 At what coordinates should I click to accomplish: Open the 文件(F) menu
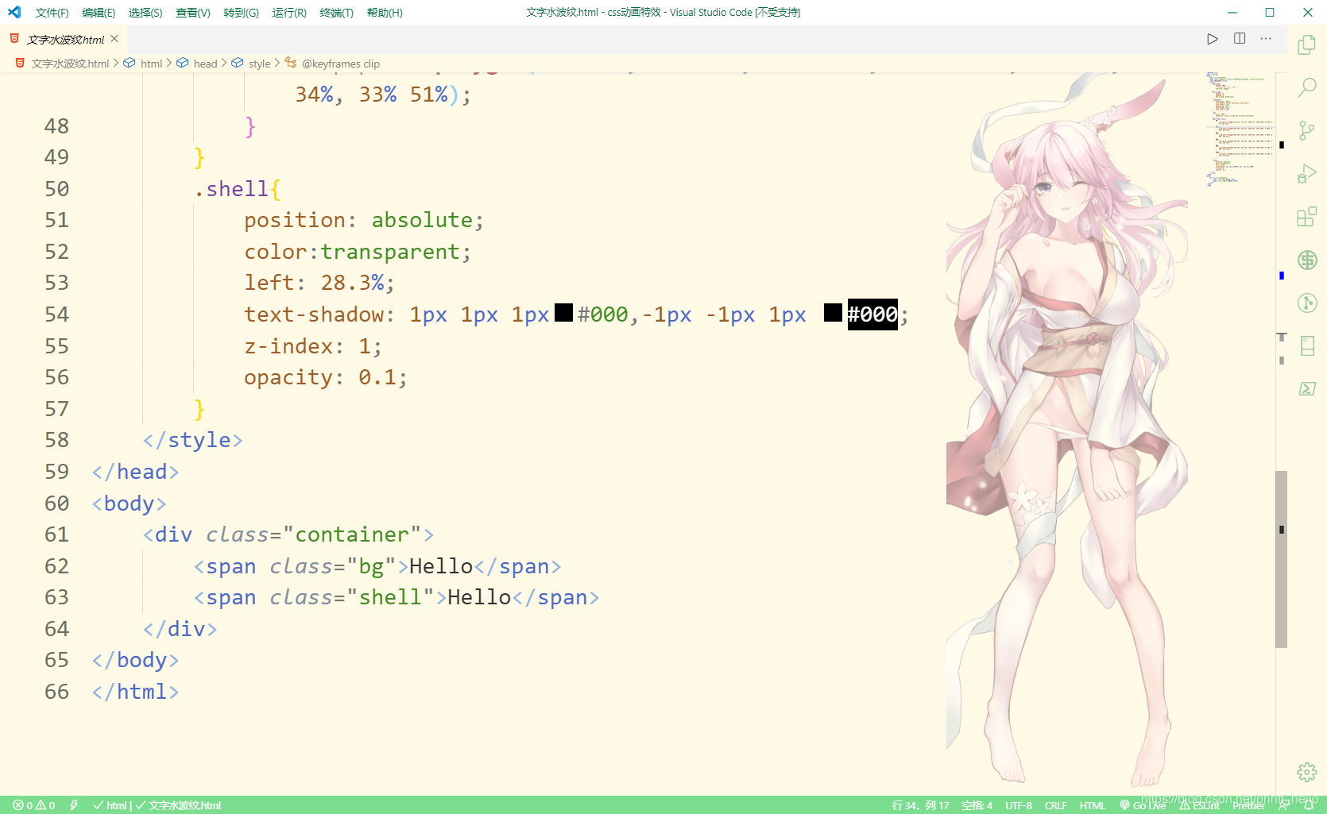point(52,13)
